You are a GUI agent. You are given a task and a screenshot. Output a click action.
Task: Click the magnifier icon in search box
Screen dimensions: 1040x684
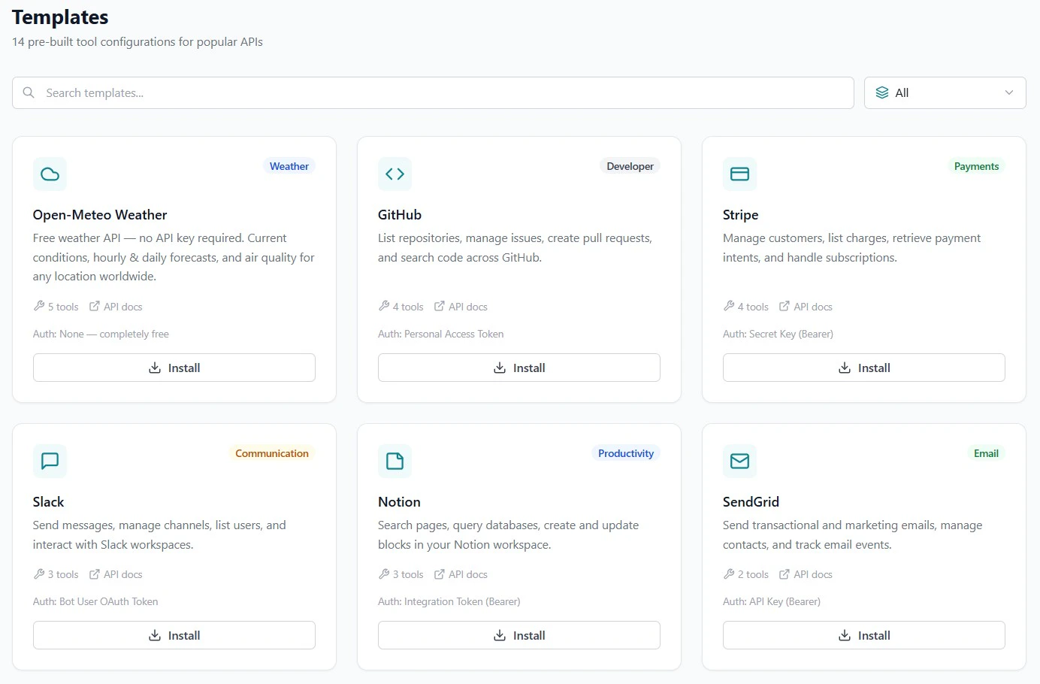click(29, 92)
